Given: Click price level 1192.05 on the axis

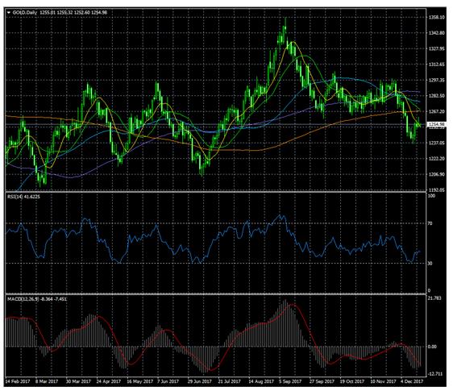Looking at the screenshot, I should (437, 190).
